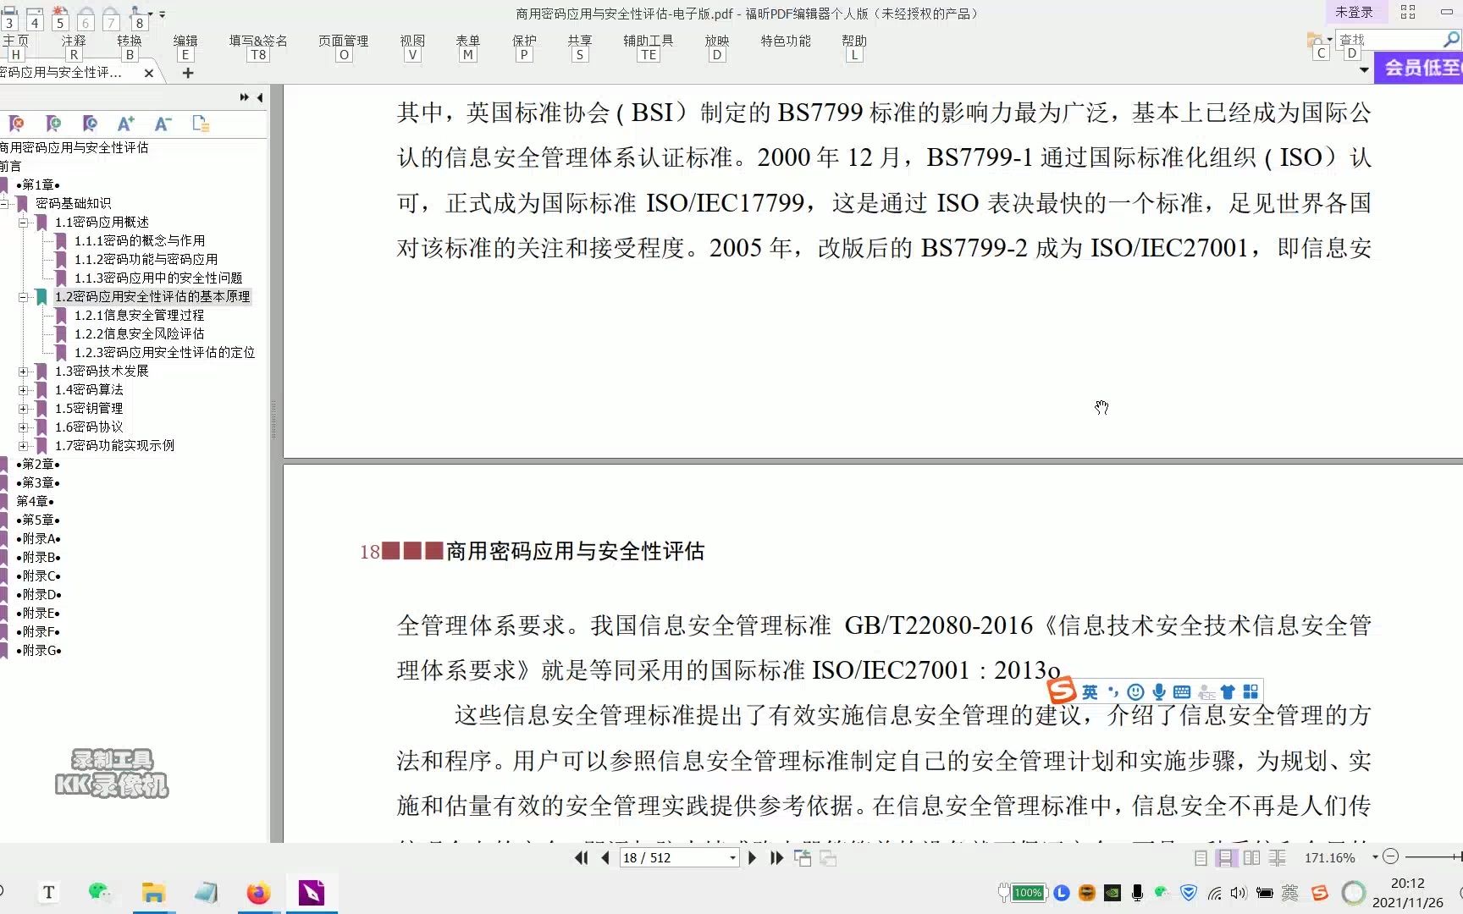Open the 视图 ribbon tab
Image resolution: width=1463 pixels, height=914 pixels.
[412, 41]
